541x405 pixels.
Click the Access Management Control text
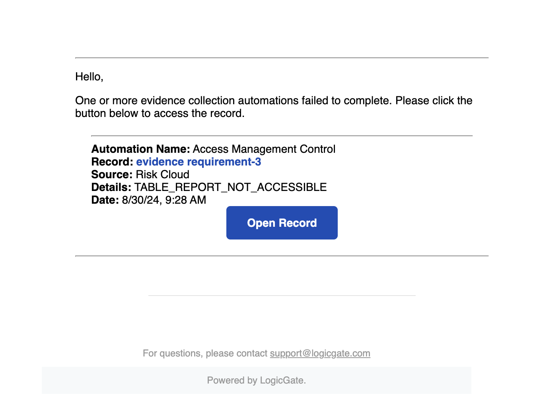click(263, 149)
